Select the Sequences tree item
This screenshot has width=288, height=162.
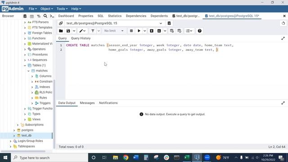coord(40,60)
